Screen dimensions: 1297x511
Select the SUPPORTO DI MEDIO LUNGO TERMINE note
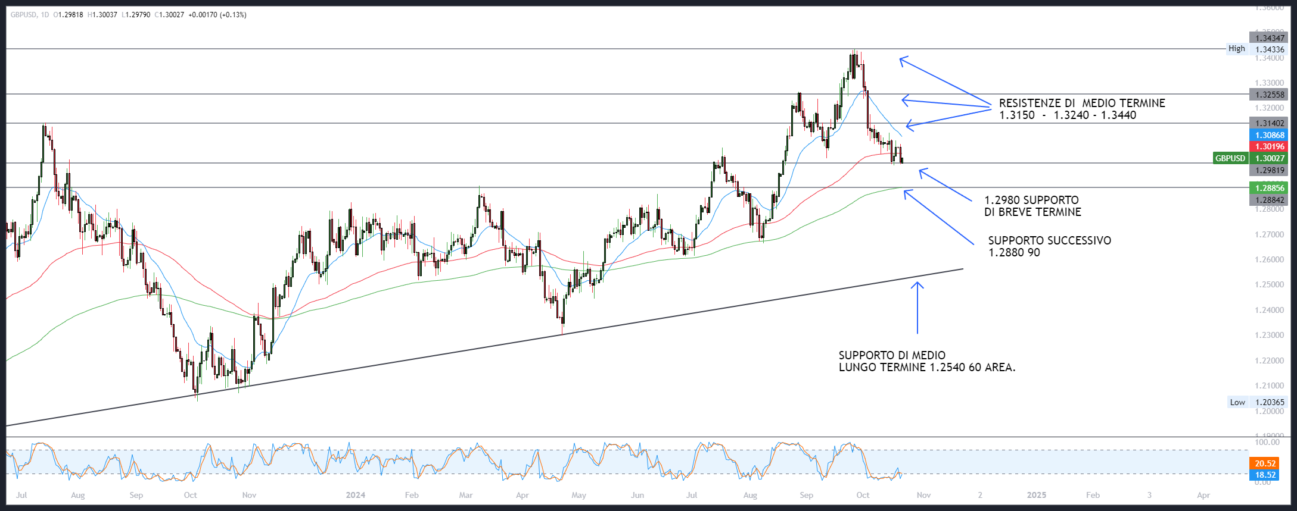pyautogui.click(x=927, y=361)
